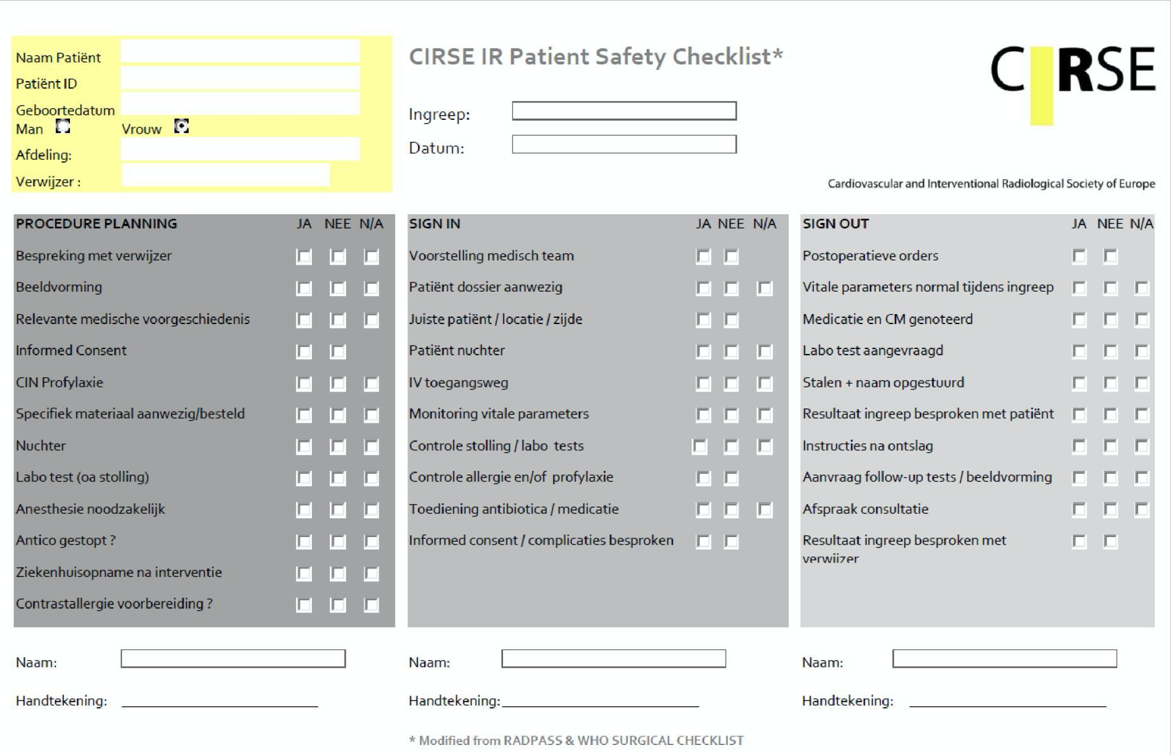Focus the Ingreep text field
This screenshot has width=1171, height=755.
click(x=624, y=111)
